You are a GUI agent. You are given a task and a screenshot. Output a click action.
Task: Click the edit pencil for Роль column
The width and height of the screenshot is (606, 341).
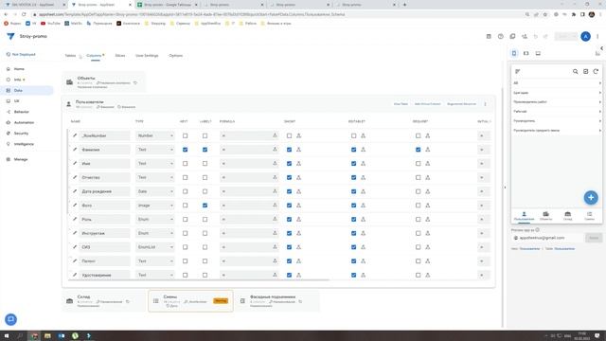click(x=75, y=219)
